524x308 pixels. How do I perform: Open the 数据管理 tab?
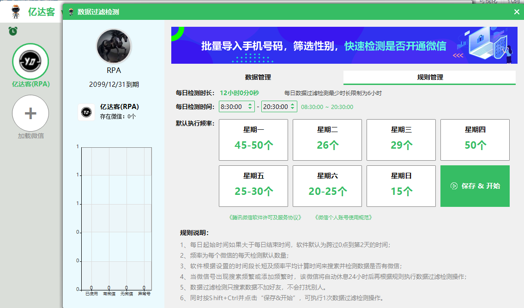(x=258, y=77)
